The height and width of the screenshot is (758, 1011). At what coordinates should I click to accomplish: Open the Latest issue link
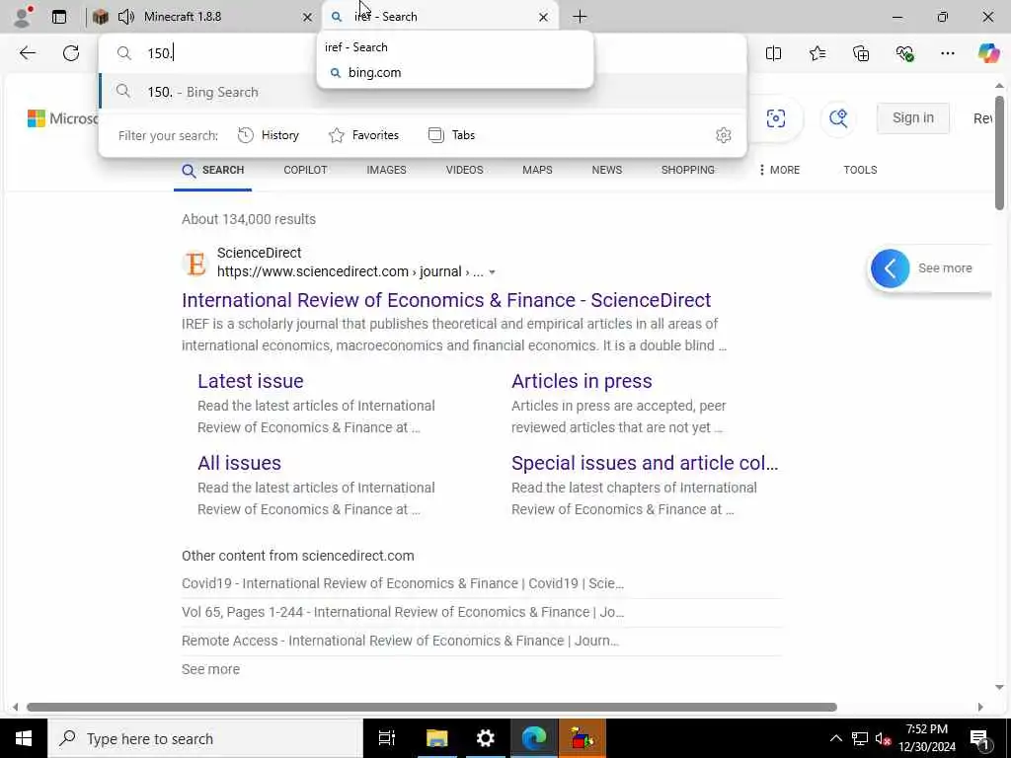[x=250, y=381]
